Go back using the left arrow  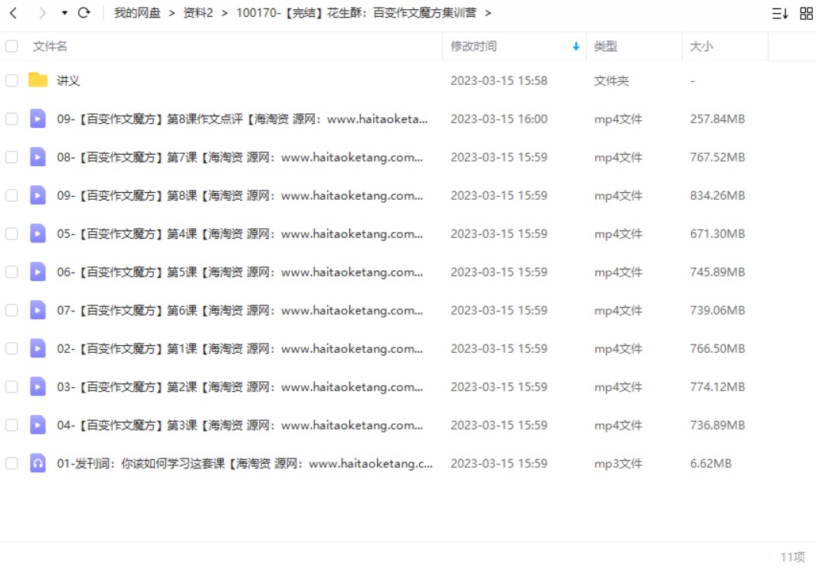[x=14, y=13]
